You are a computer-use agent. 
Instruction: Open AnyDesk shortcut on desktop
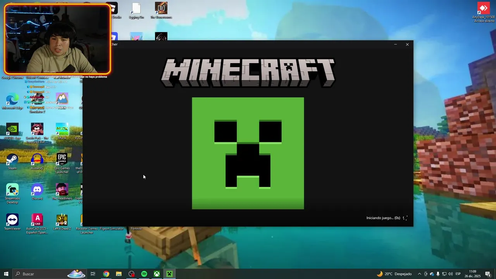coord(483,12)
